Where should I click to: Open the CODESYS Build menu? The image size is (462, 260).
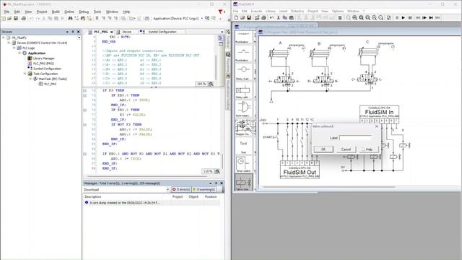tap(56, 12)
